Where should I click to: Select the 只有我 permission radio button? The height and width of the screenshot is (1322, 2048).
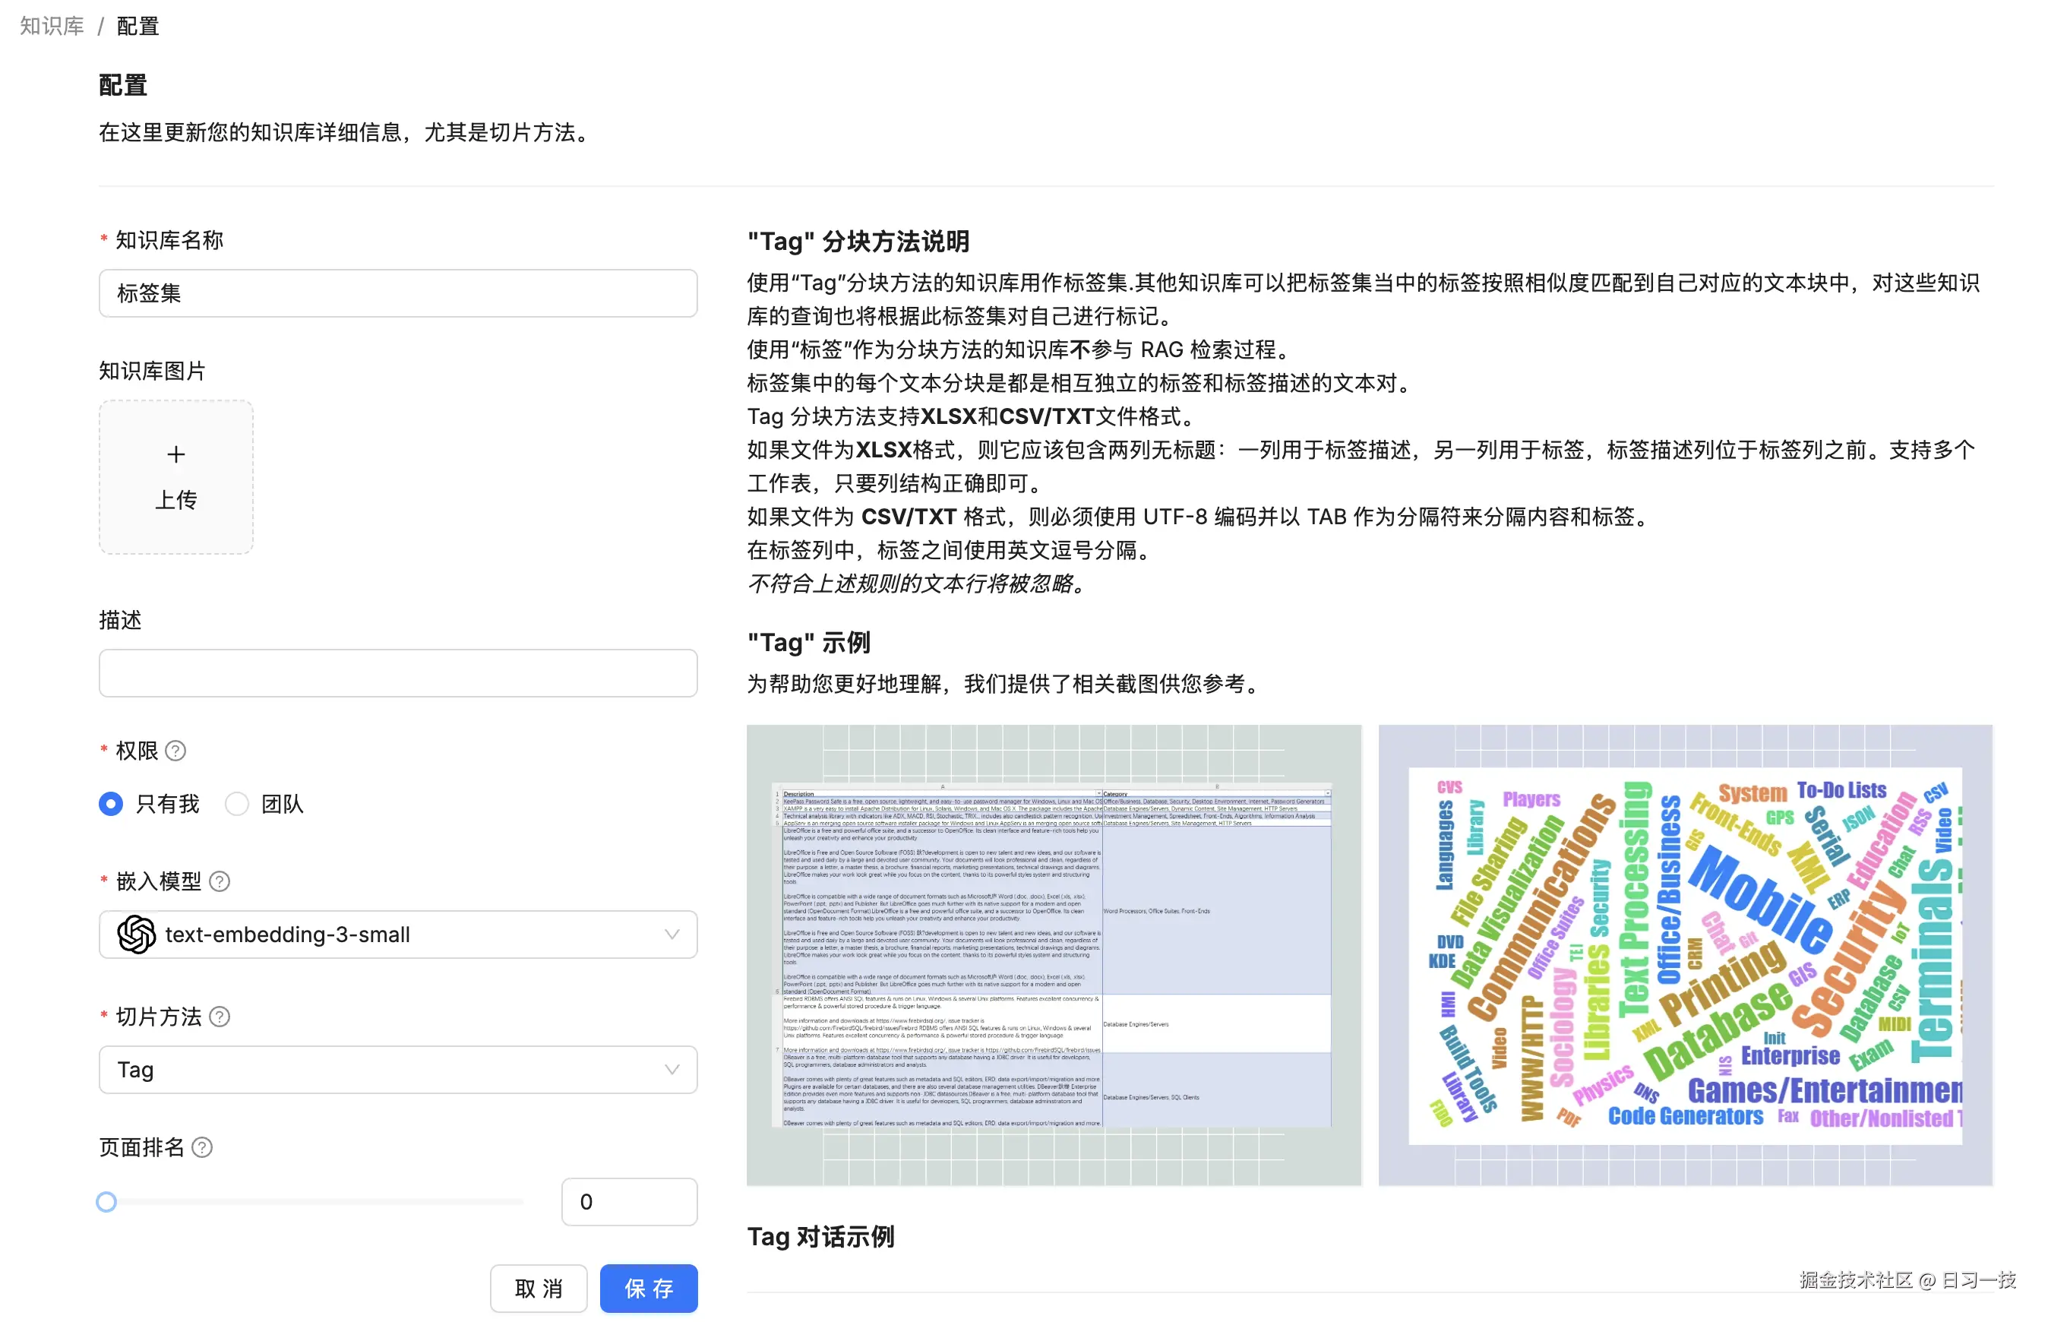(111, 805)
